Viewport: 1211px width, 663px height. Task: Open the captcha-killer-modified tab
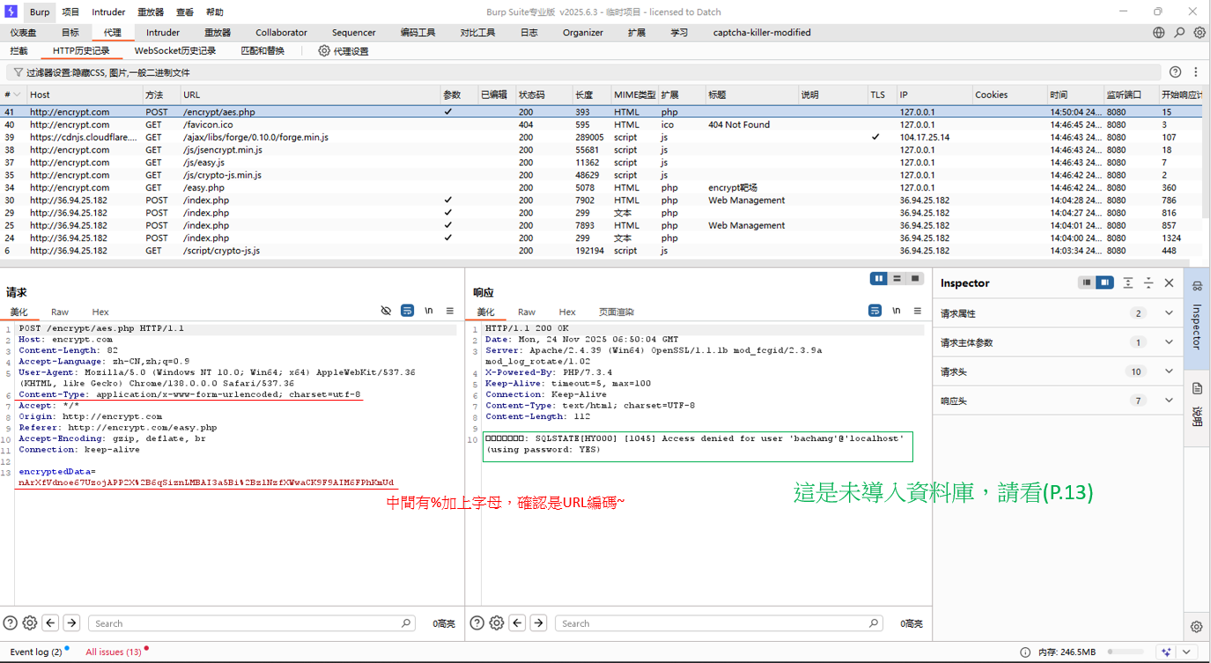click(x=762, y=33)
